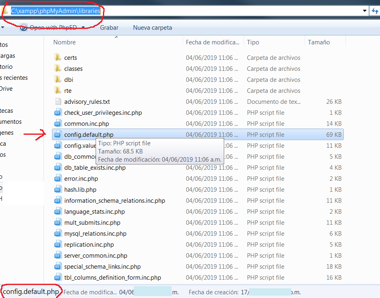Click the check_user_privileges.inc.php file icon
380x298 pixels.
[58, 112]
